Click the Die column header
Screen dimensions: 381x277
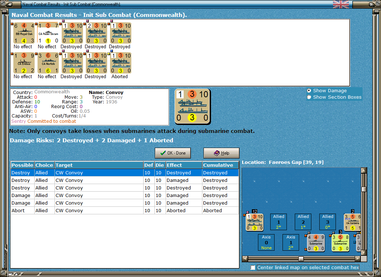(x=159, y=165)
